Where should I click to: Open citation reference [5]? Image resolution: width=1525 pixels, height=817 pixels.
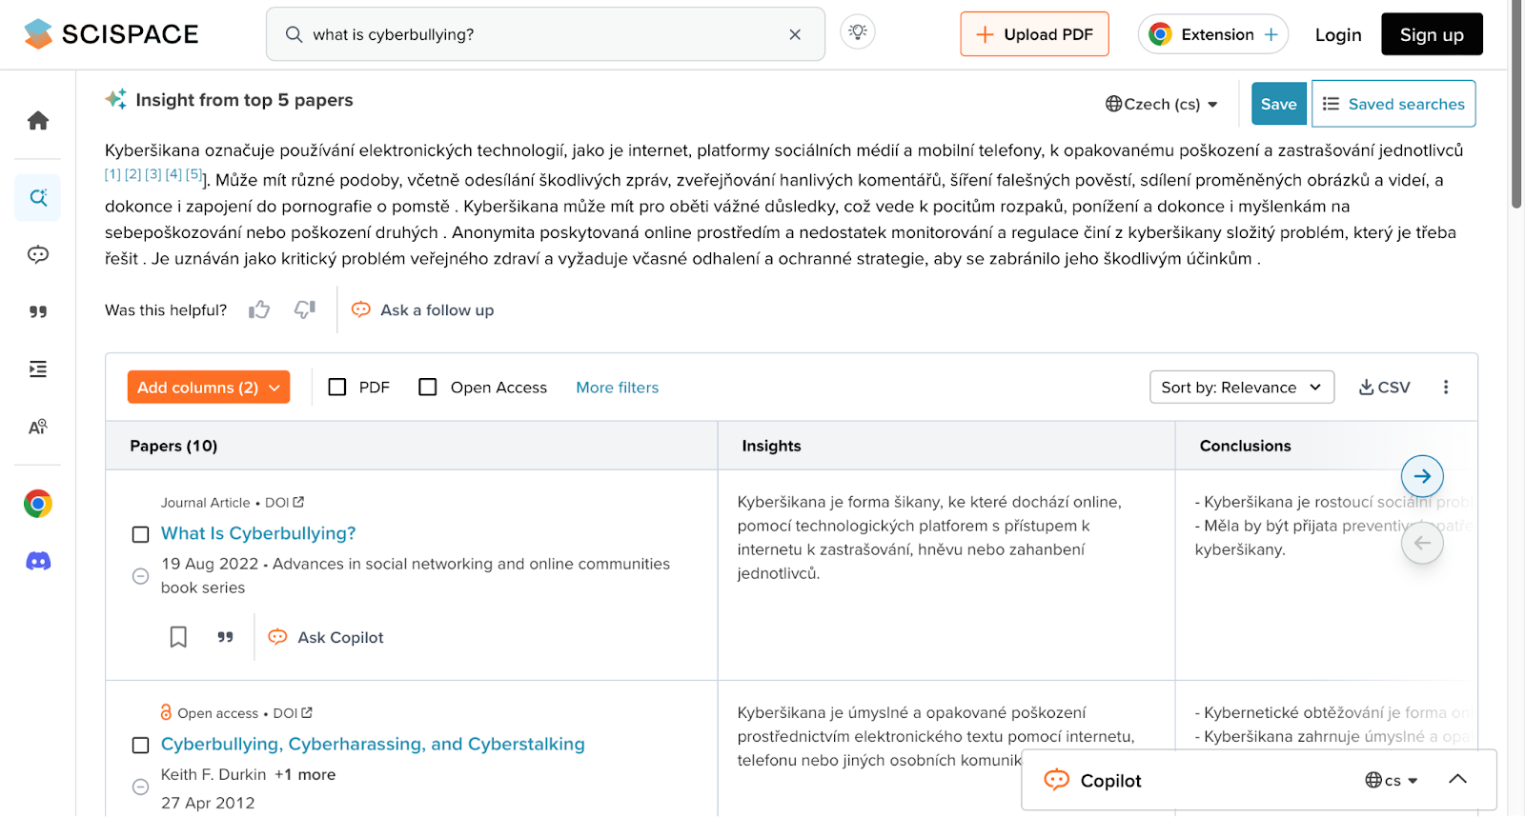[x=193, y=174]
